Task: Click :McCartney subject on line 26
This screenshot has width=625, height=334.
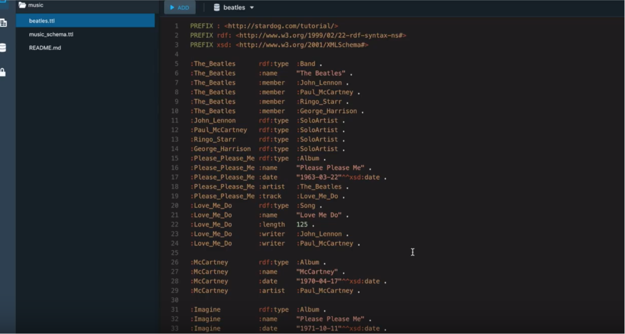Action: (209, 263)
